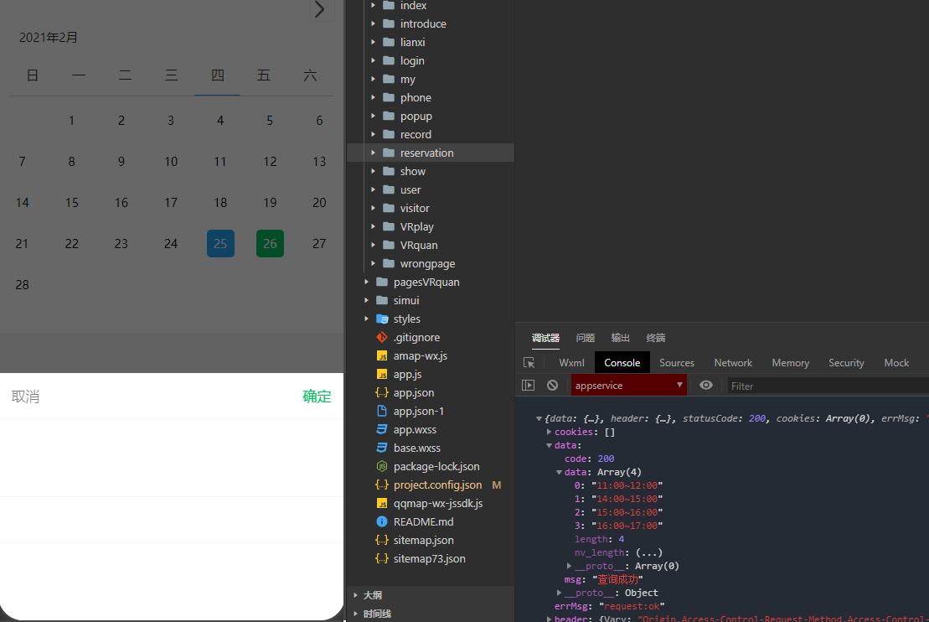This screenshot has width=929, height=622.
Task: Click the sitemap73.json braces icon
Action: pyautogui.click(x=382, y=558)
